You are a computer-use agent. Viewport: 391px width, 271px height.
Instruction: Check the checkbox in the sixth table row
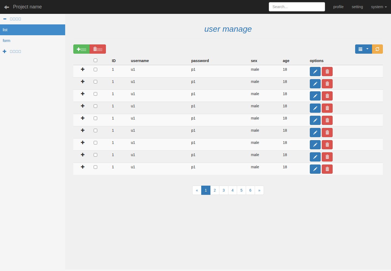95,131
